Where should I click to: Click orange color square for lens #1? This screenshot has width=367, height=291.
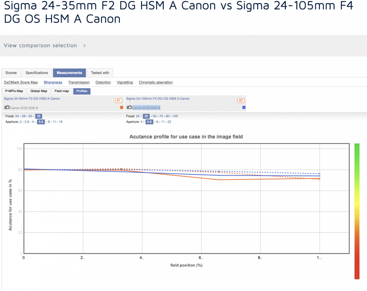121,107
